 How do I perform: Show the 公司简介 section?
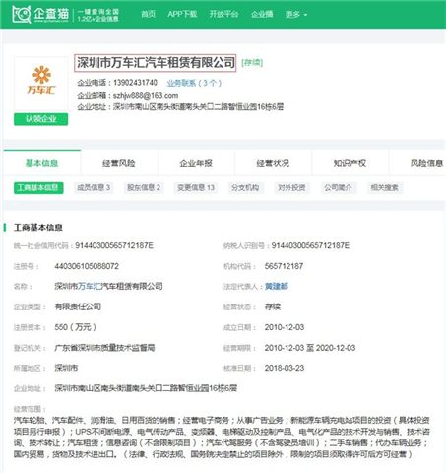point(338,188)
